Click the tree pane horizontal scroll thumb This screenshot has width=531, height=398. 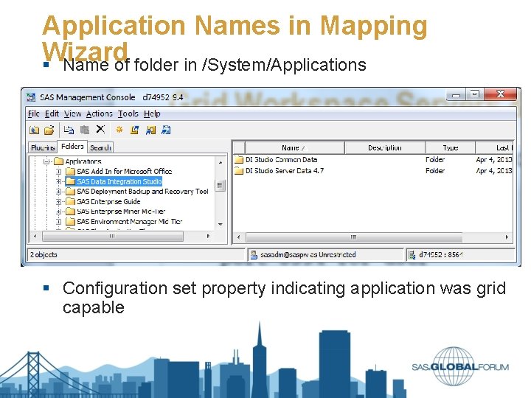113,237
